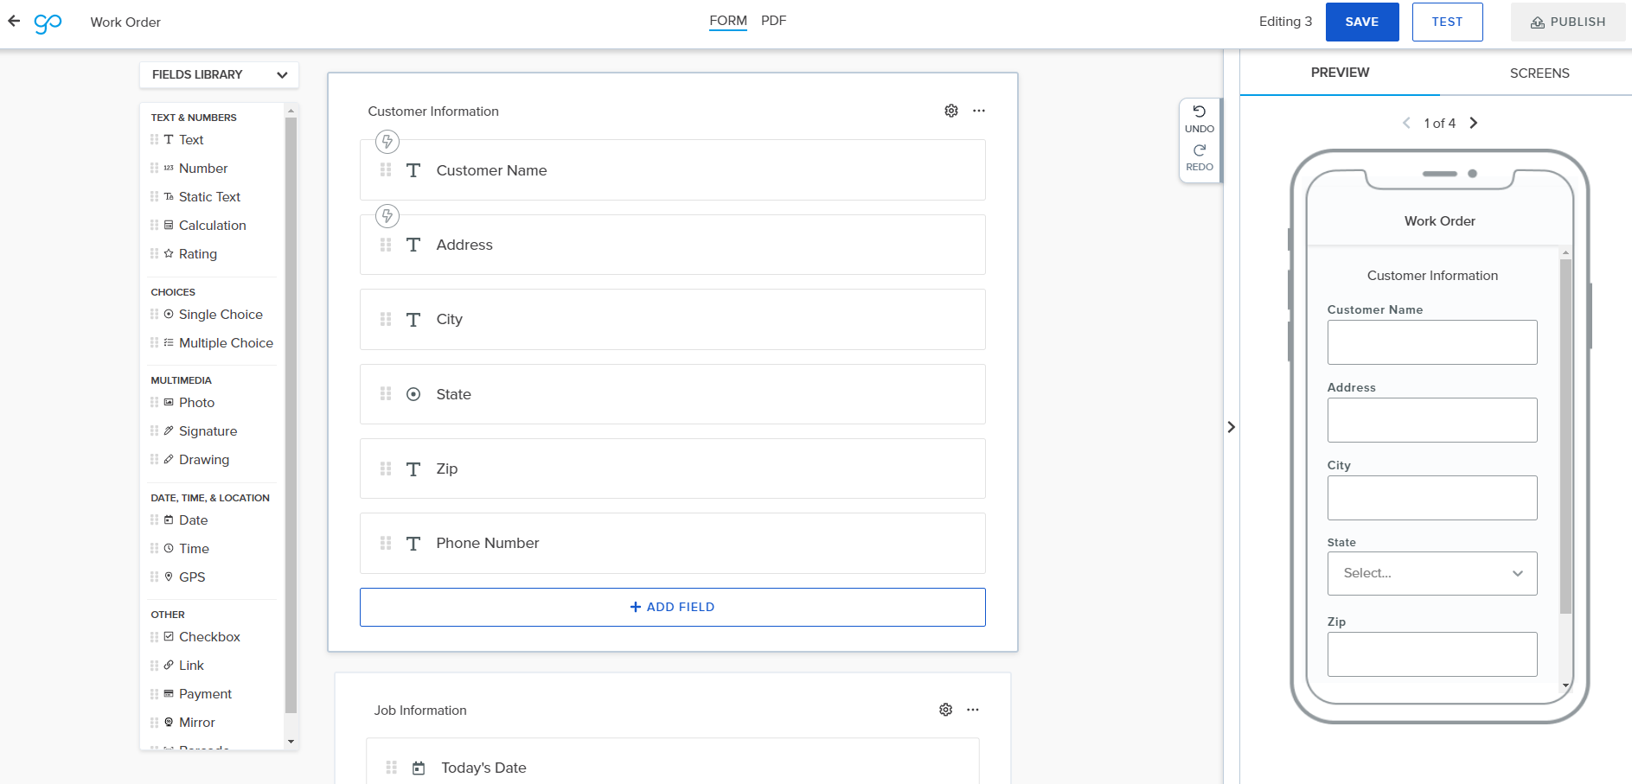Image resolution: width=1632 pixels, height=784 pixels.
Task: Open the State Select dropdown in preview
Action: [x=1432, y=573]
